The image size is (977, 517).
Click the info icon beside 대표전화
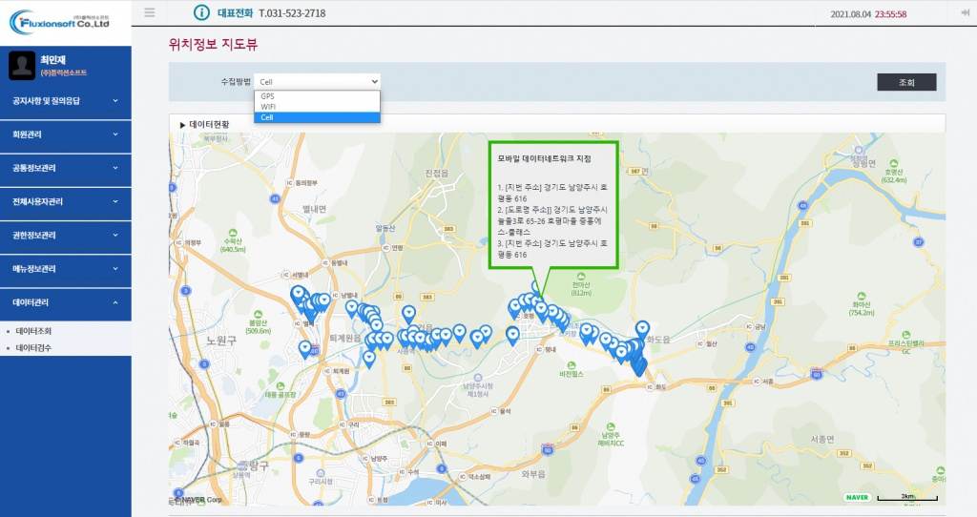point(199,12)
